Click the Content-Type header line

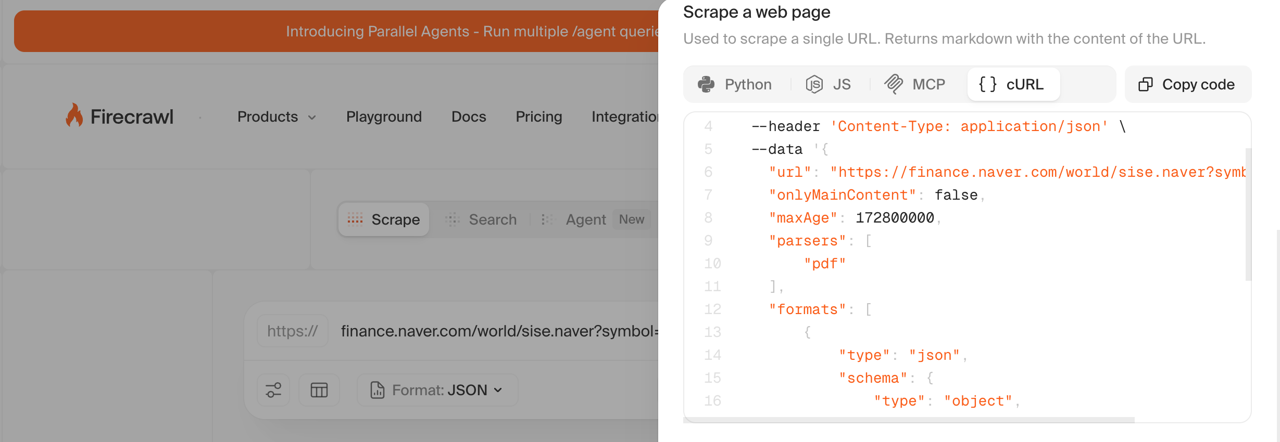pos(939,126)
